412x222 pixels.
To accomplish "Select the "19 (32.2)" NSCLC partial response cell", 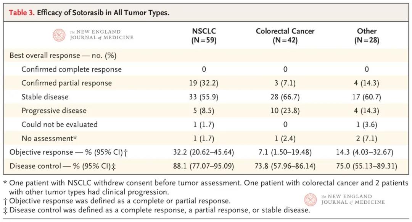I will coord(204,83).
